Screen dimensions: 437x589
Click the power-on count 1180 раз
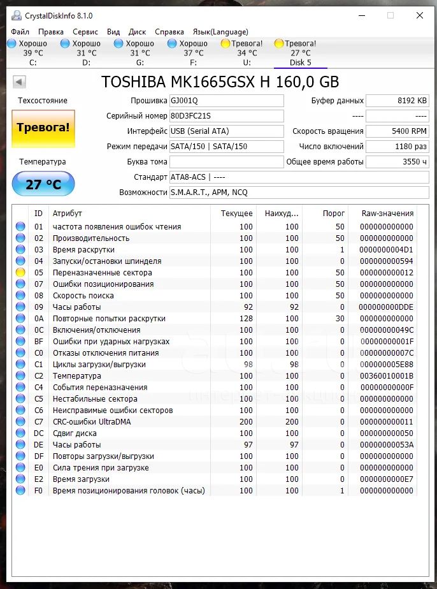click(398, 147)
